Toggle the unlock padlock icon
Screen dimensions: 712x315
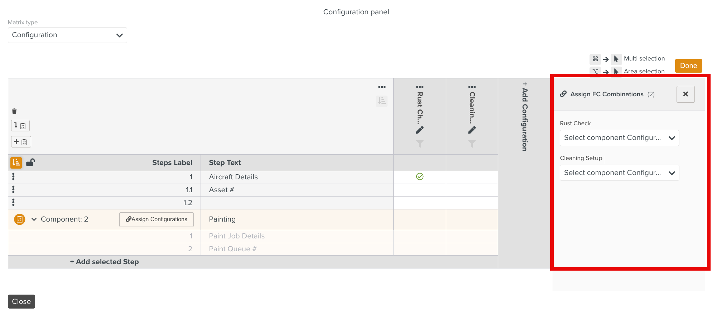pyautogui.click(x=30, y=163)
